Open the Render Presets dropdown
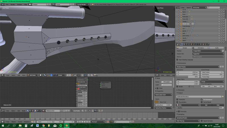Viewport: 227px width, 128px height. [197, 67]
